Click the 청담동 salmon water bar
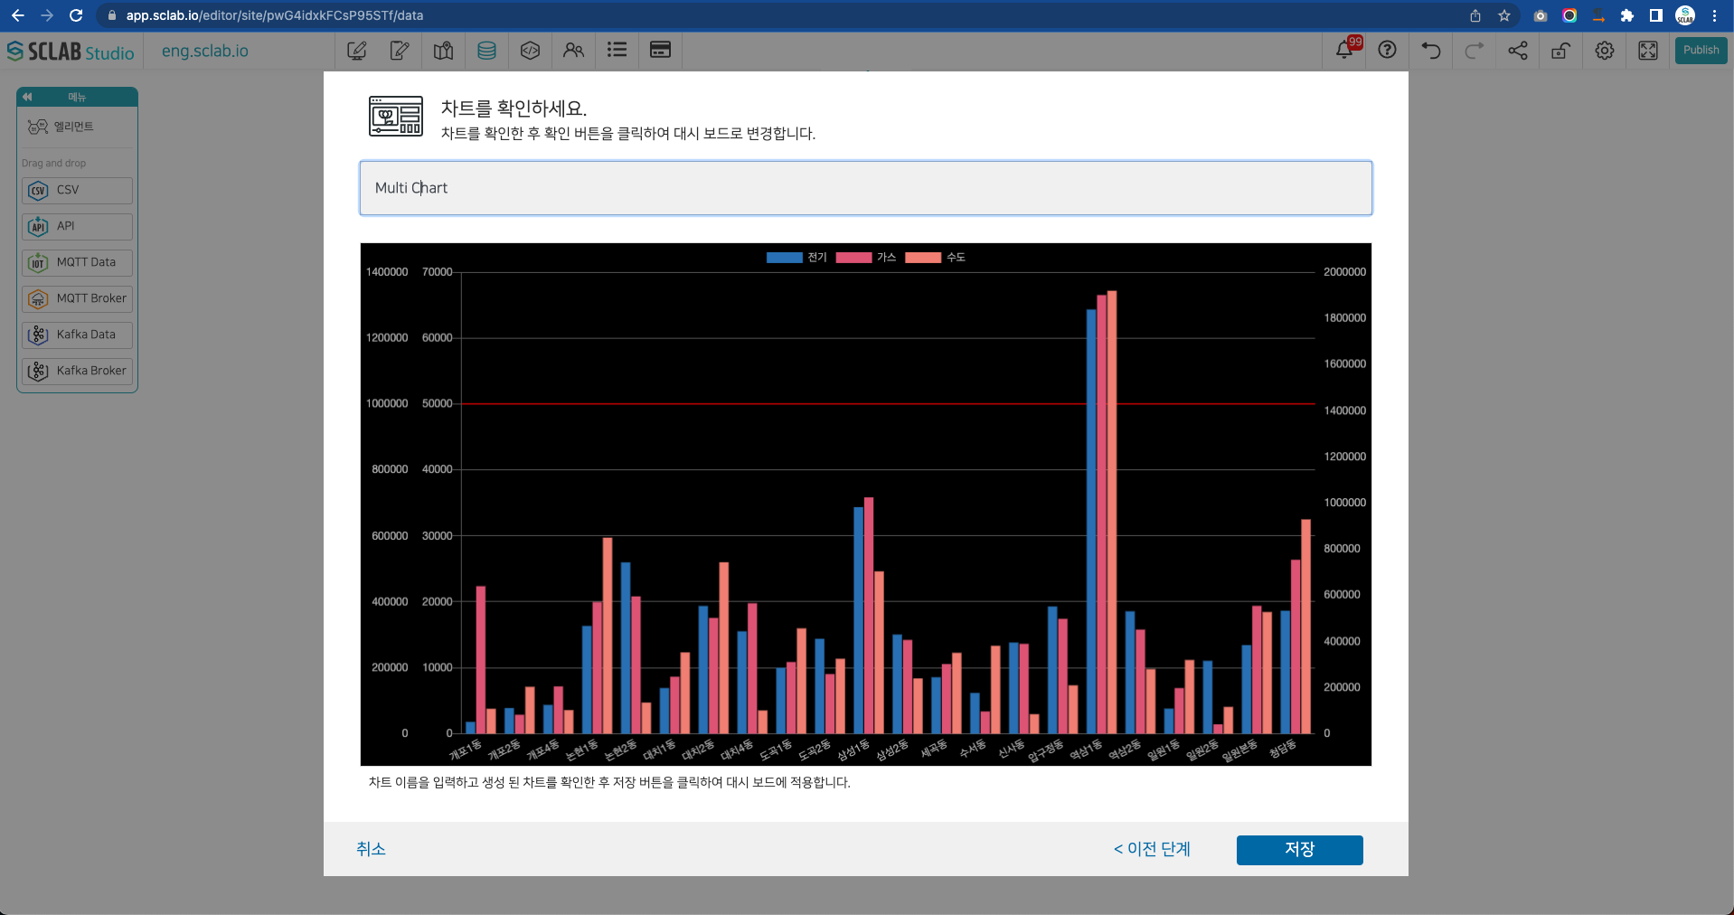The height and width of the screenshot is (915, 1734). click(x=1305, y=627)
